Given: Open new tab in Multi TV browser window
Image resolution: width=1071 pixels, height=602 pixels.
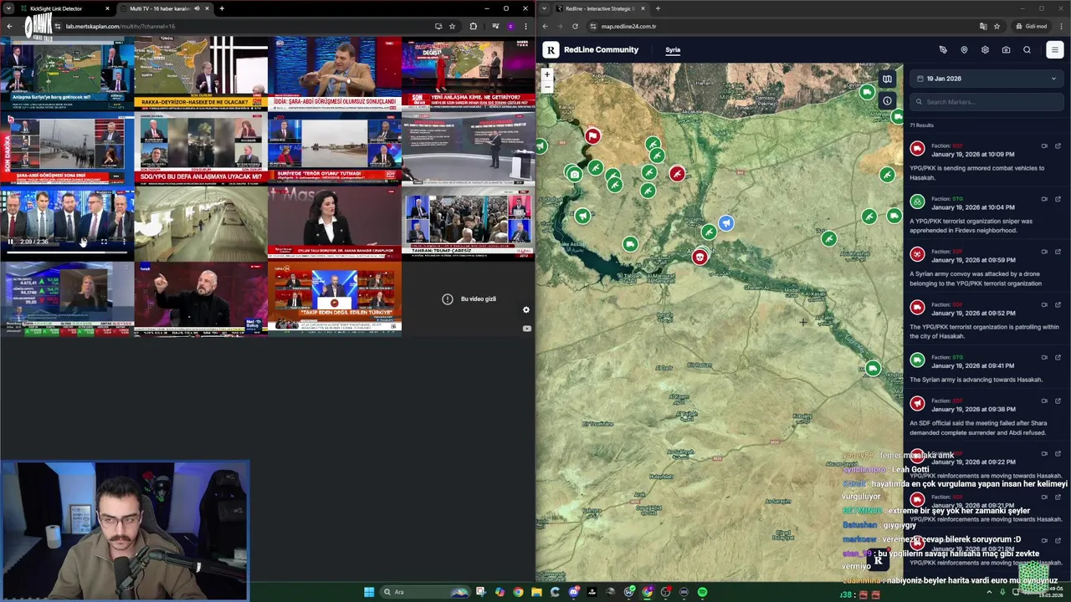Looking at the screenshot, I should (x=222, y=8).
